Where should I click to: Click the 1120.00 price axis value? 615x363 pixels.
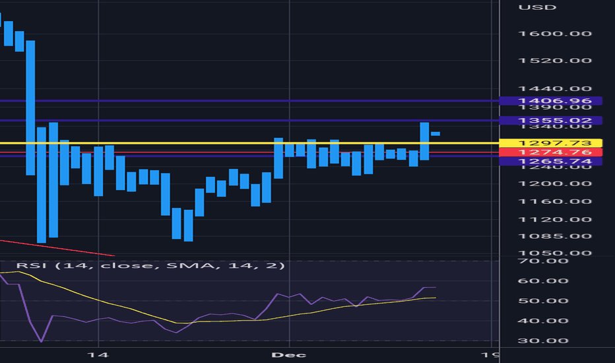555,219
